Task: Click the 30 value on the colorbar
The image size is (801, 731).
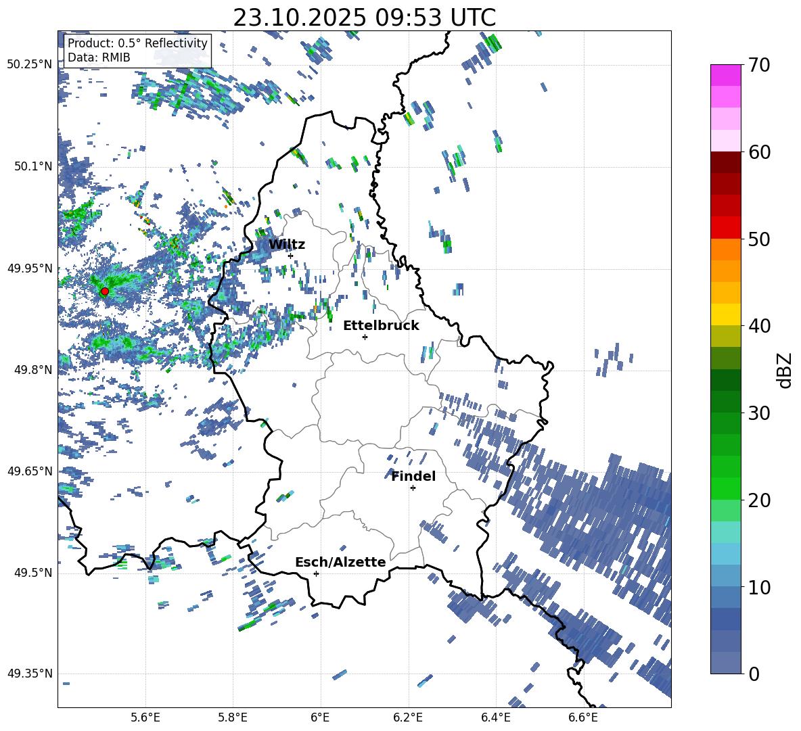Action: (x=759, y=413)
